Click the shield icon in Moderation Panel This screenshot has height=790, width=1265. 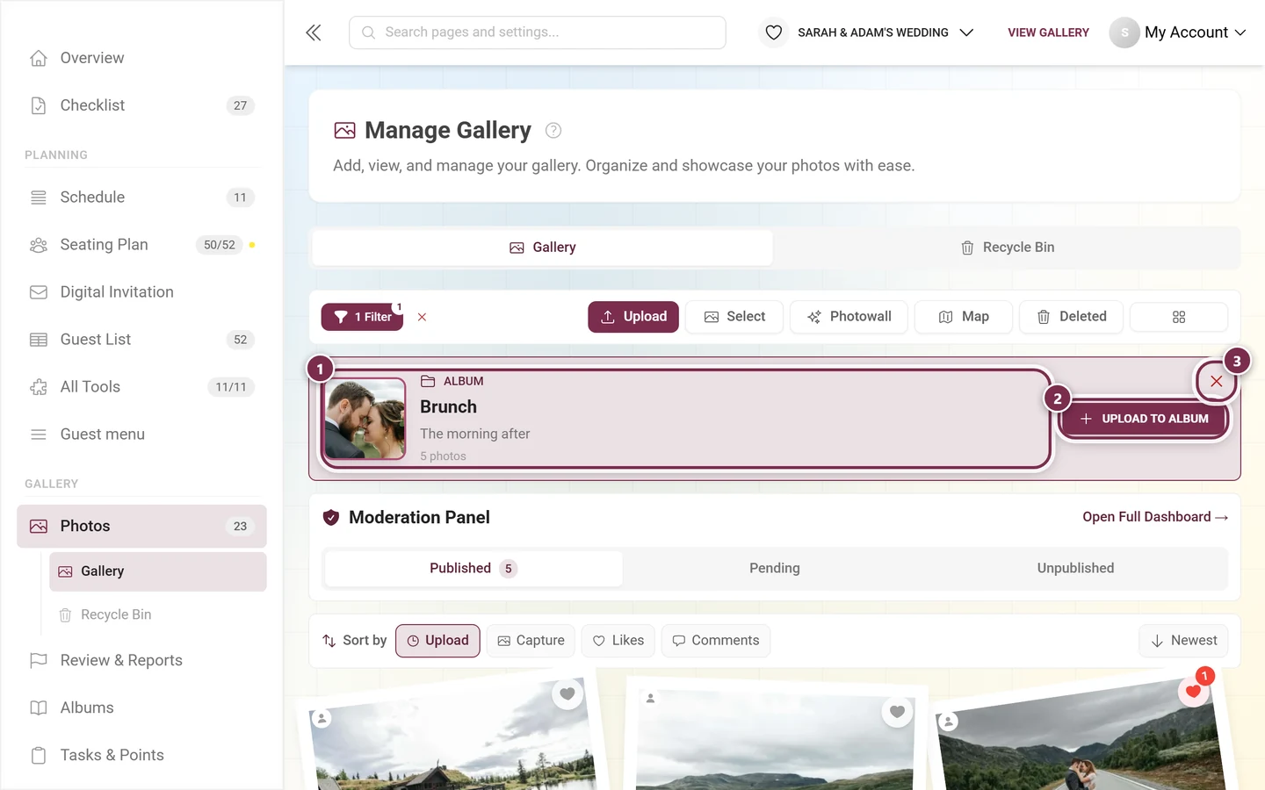click(331, 518)
